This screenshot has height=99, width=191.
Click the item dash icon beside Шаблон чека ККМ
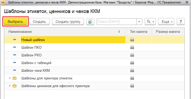tap(15, 70)
